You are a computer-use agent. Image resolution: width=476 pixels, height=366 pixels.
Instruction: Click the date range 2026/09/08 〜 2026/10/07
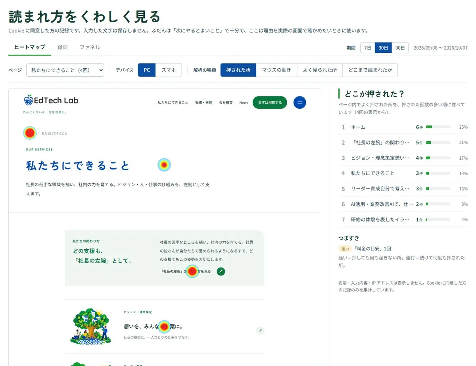click(440, 48)
